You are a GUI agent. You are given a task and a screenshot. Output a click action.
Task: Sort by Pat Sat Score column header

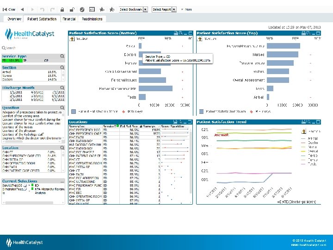click(x=129, y=126)
